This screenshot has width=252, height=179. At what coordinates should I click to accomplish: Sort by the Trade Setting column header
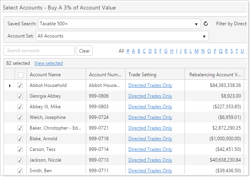pyautogui.click(x=142, y=75)
